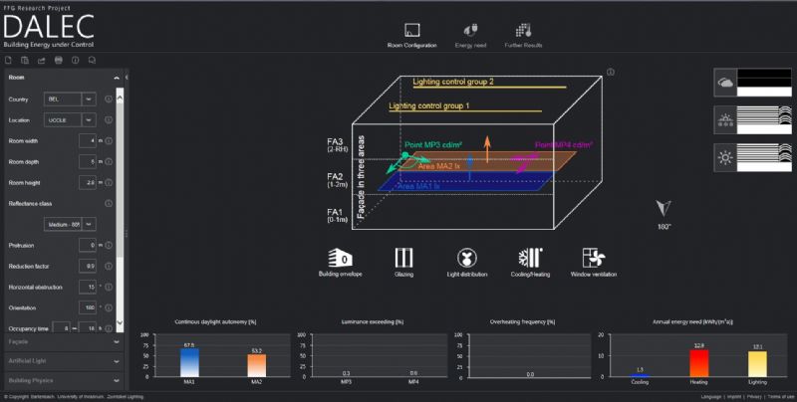
Task: Select the partly cloudy sun shading option
Action: (752, 120)
